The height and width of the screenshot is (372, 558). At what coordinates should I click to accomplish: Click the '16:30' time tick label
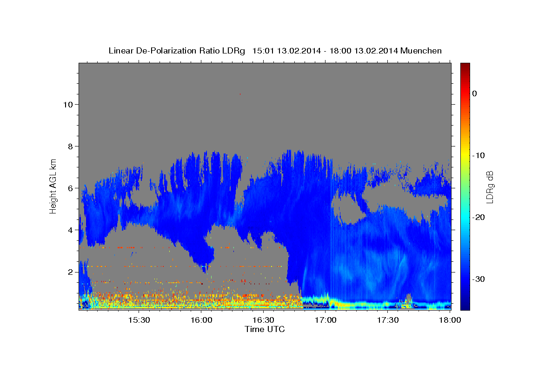(264, 320)
